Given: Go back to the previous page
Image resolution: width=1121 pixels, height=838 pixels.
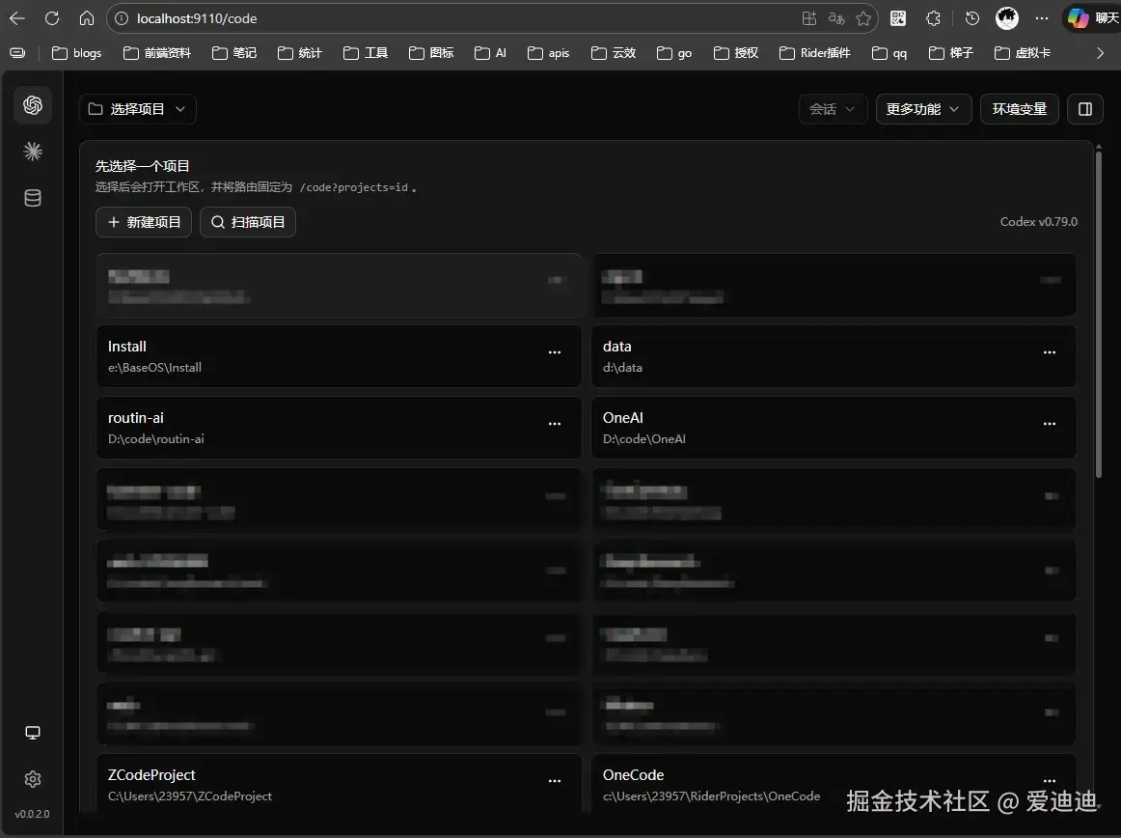Looking at the screenshot, I should click(x=17, y=18).
